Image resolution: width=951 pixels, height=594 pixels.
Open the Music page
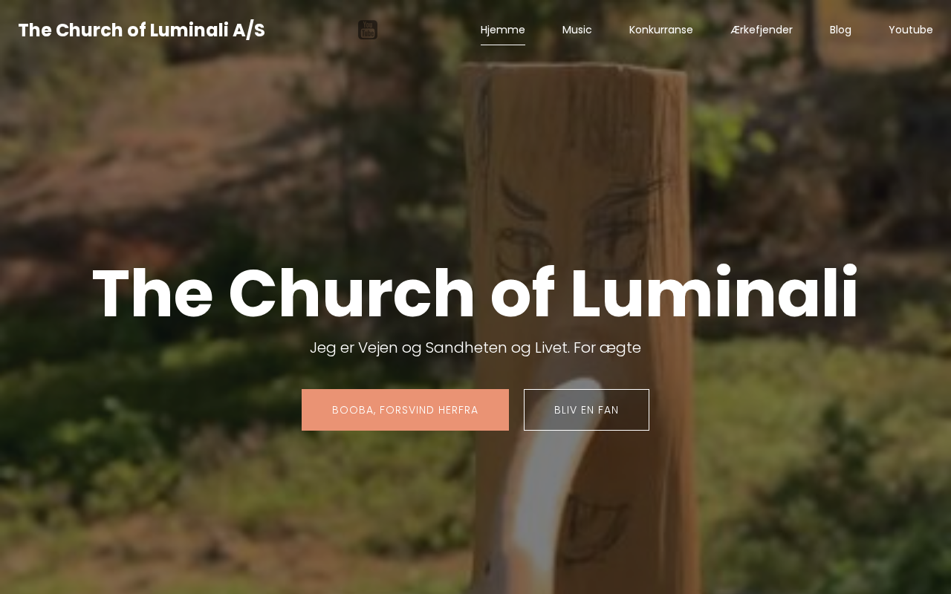point(577,30)
